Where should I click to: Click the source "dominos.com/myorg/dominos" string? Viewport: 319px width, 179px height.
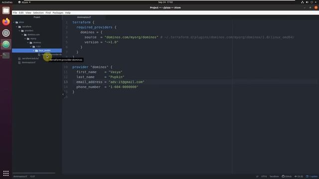[x=132, y=37]
